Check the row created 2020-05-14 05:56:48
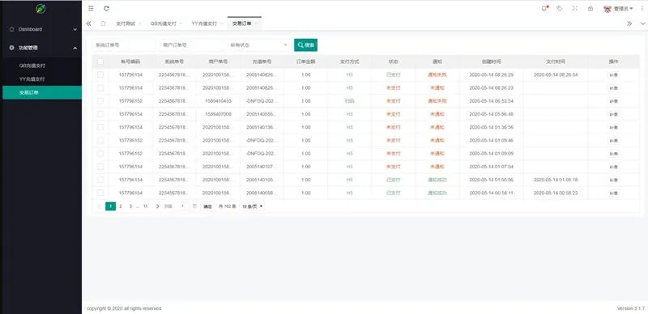The height and width of the screenshot is (314, 648). coord(100,114)
